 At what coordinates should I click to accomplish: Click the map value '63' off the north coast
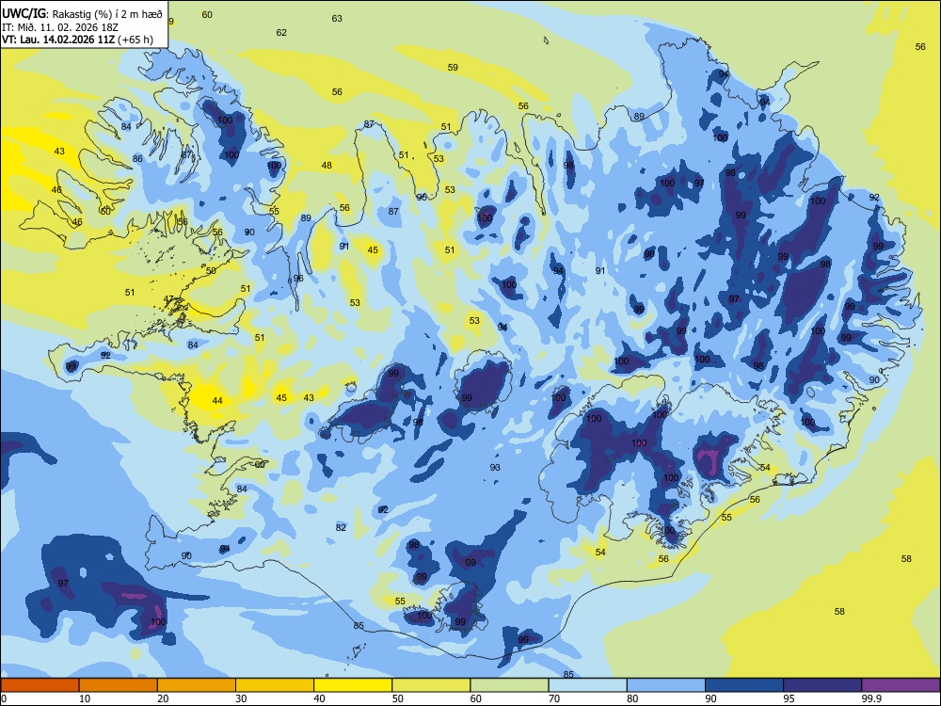point(337,19)
